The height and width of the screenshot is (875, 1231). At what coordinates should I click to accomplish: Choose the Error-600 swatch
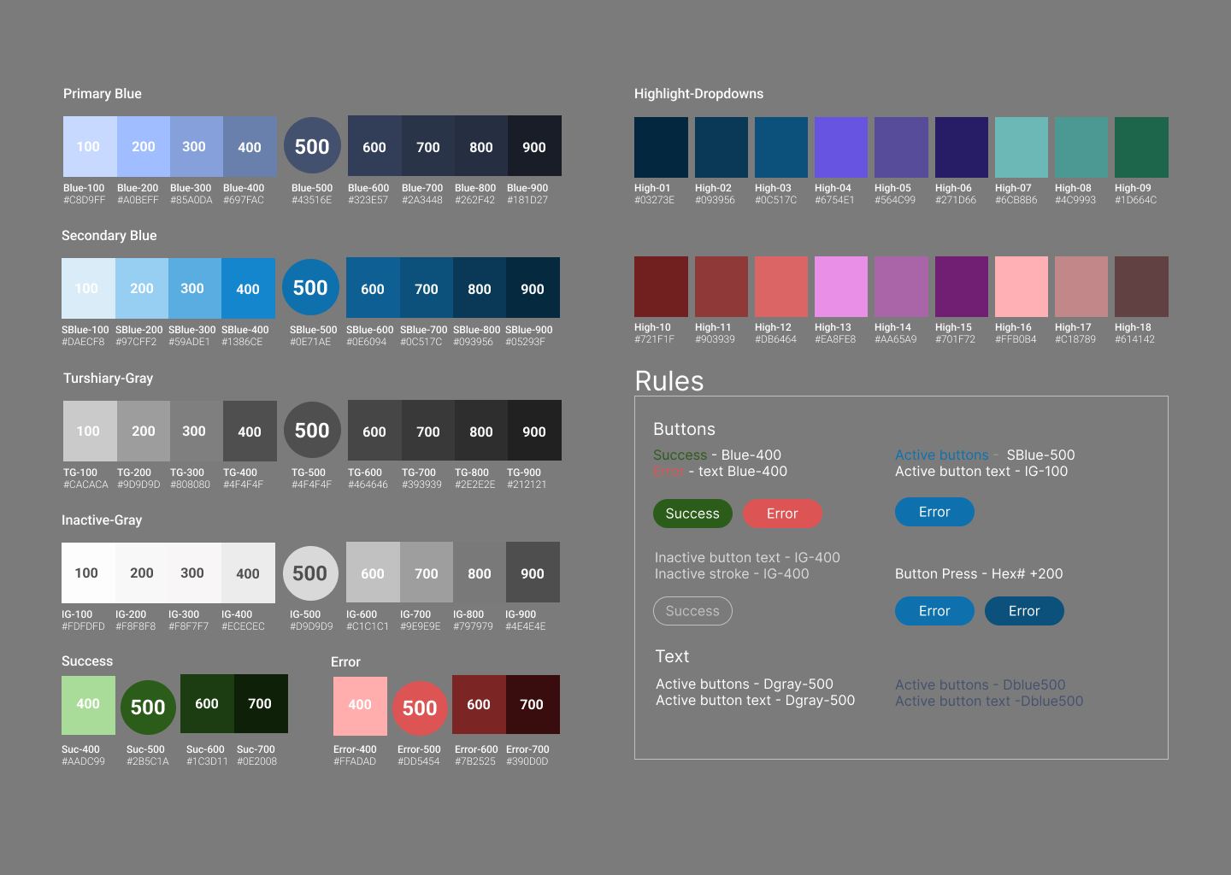pyautogui.click(x=479, y=704)
